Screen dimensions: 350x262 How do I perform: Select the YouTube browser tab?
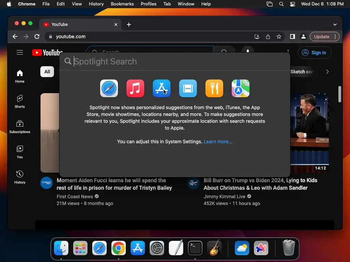click(x=80, y=25)
